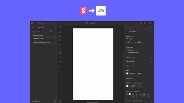Select the Minimum Maximum Dates component
This screenshot has height=103, width=184.
43,42
